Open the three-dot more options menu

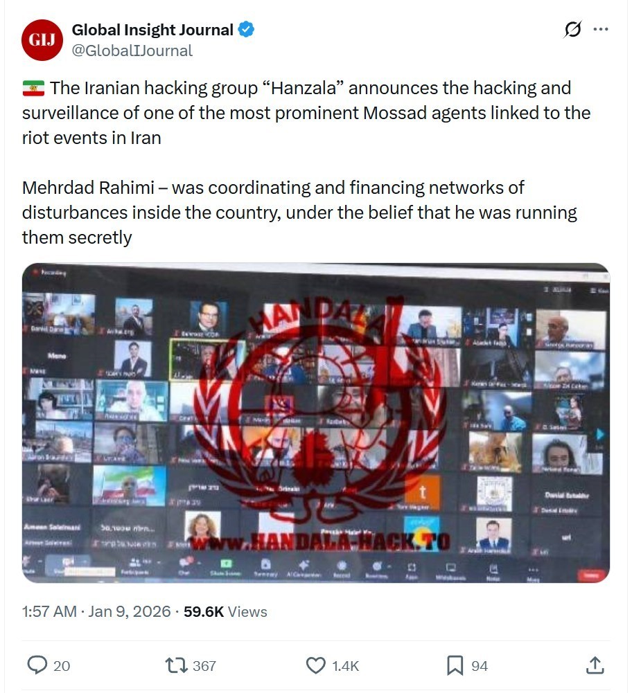(601, 29)
